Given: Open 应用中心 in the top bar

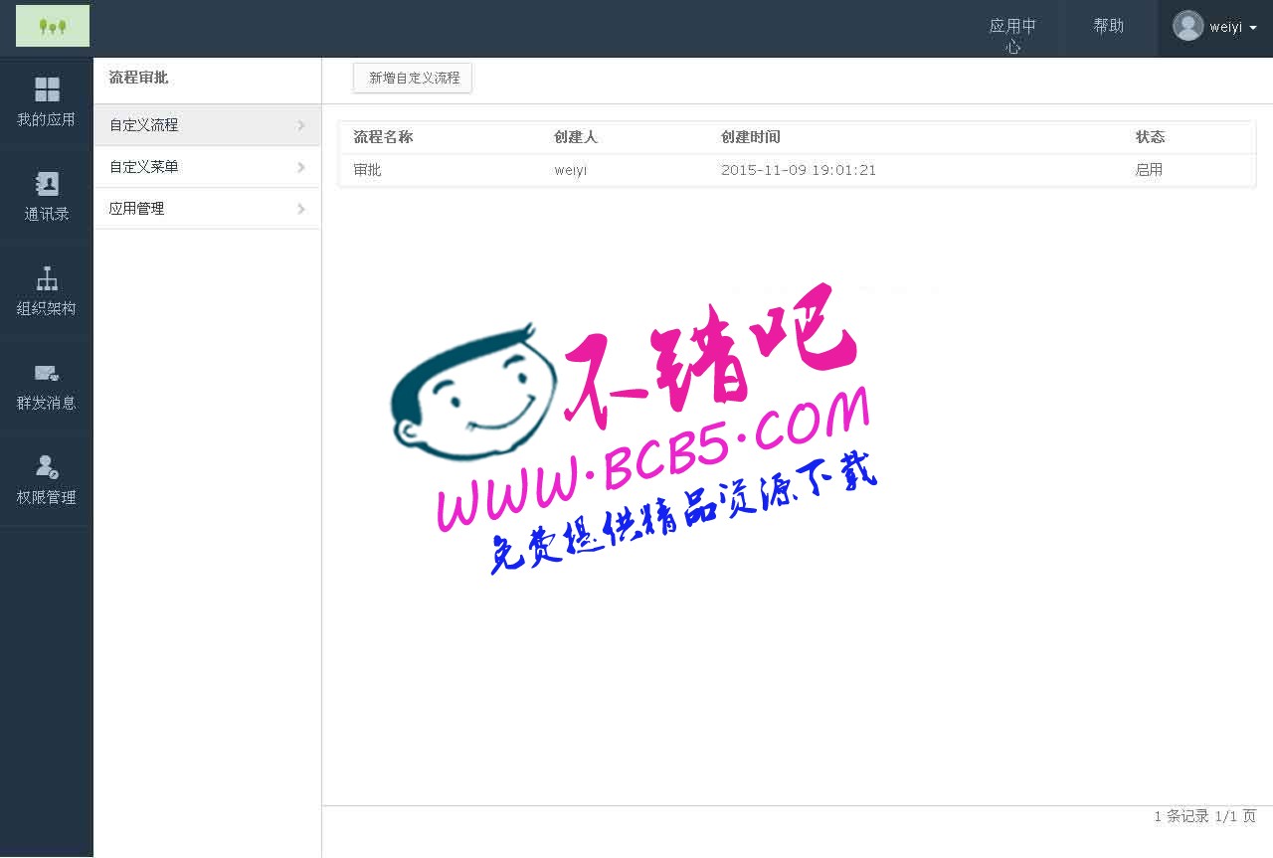Looking at the screenshot, I should [1012, 35].
